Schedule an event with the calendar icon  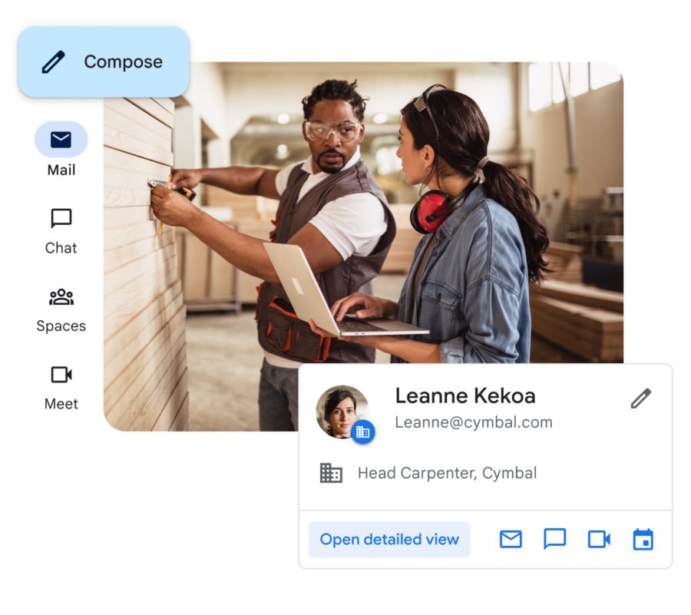click(x=643, y=539)
